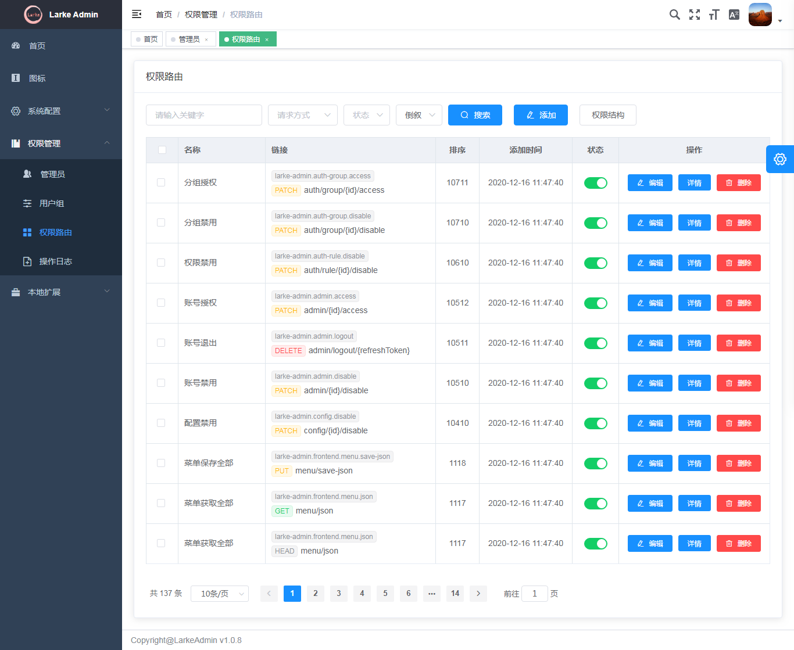
Task: Toggle status switch for 分组禁用 row
Action: [x=596, y=223]
